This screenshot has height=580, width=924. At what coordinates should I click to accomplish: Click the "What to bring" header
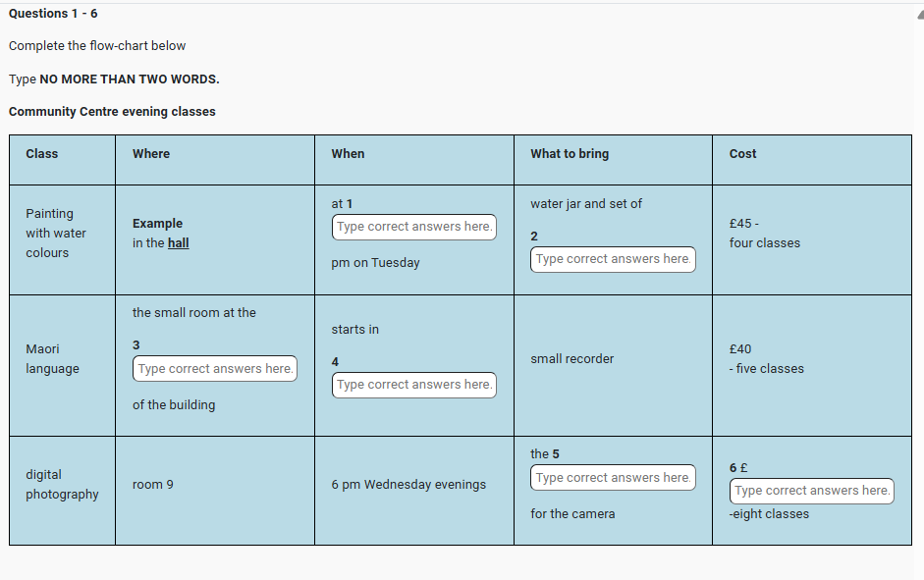[570, 154]
